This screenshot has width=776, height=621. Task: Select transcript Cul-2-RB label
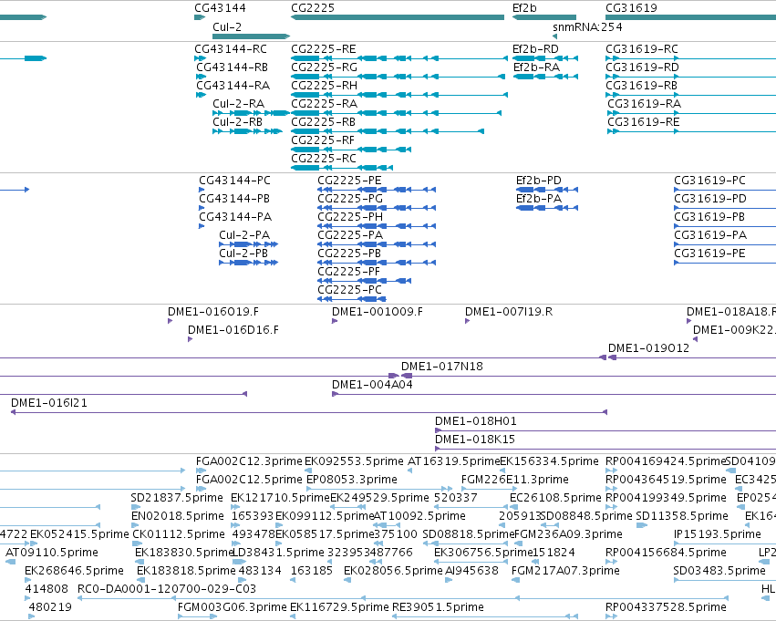point(238,122)
